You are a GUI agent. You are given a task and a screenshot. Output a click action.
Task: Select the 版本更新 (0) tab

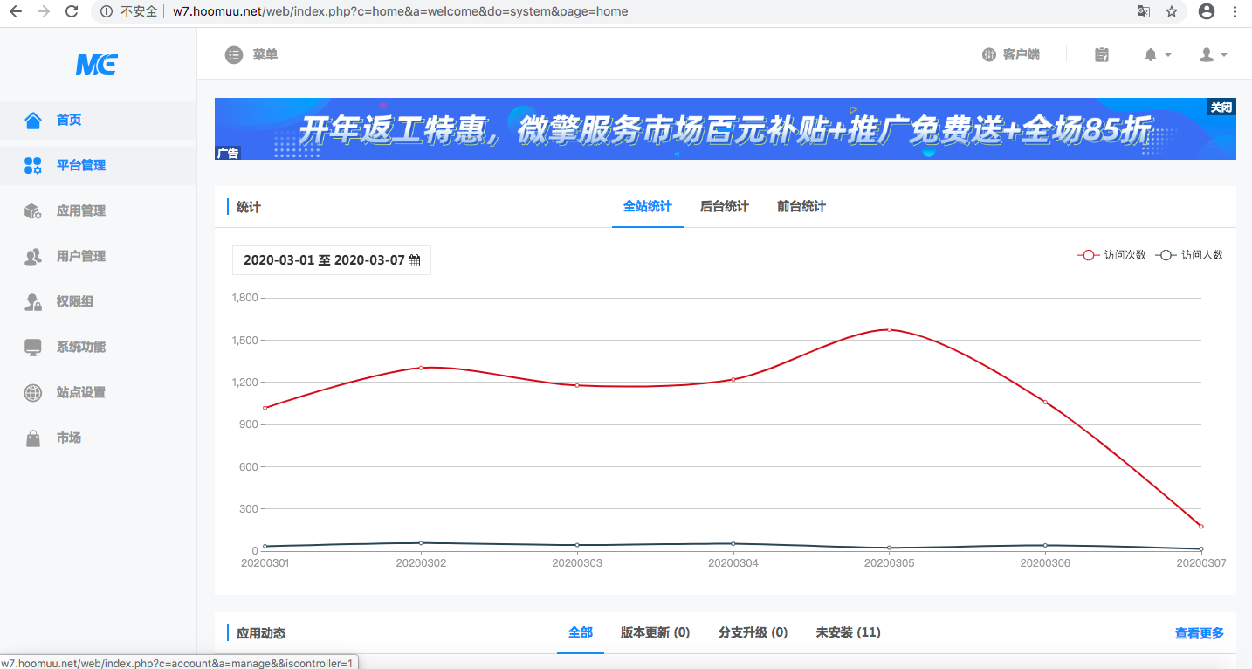click(656, 632)
